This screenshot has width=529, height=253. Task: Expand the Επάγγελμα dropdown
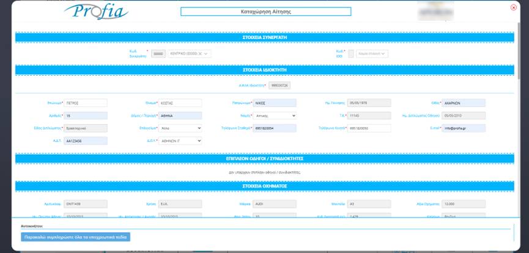tap(180, 128)
